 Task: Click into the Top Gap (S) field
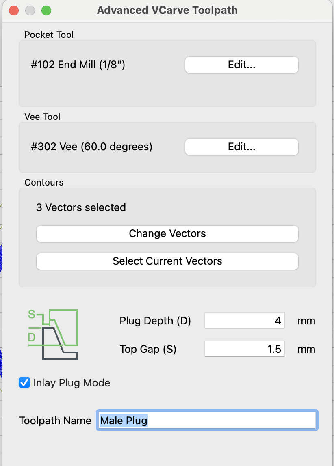point(244,349)
